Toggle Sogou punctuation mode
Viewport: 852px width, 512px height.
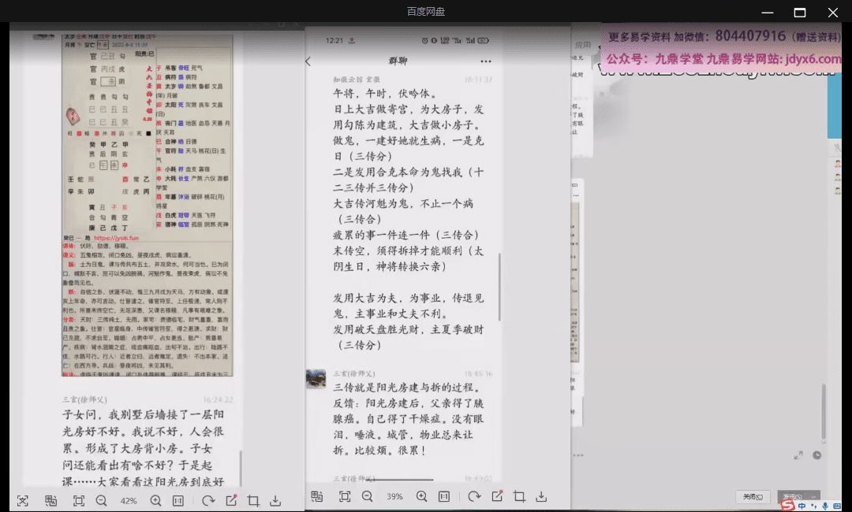coord(813,505)
